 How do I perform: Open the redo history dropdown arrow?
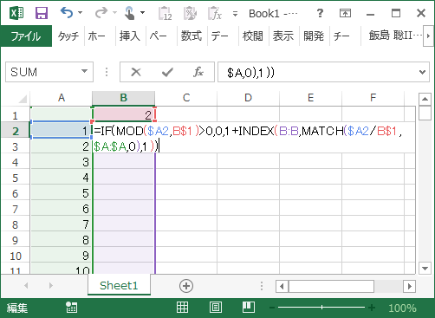click(x=114, y=13)
